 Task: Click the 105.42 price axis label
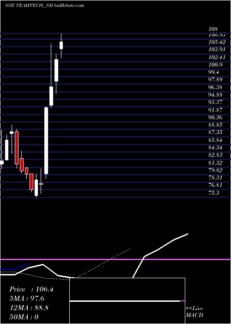(217, 42)
